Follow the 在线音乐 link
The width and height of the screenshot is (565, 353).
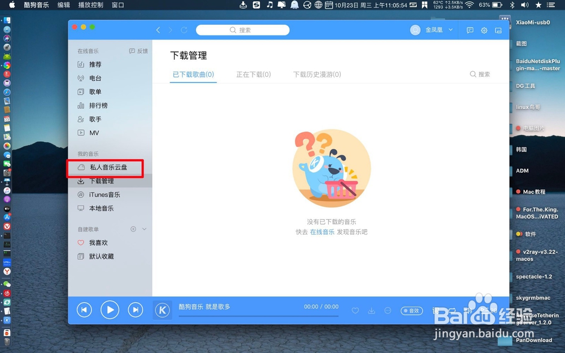(x=322, y=232)
